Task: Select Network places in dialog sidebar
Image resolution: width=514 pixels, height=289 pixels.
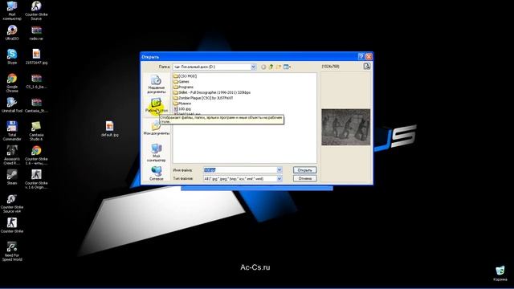Action: point(156,173)
